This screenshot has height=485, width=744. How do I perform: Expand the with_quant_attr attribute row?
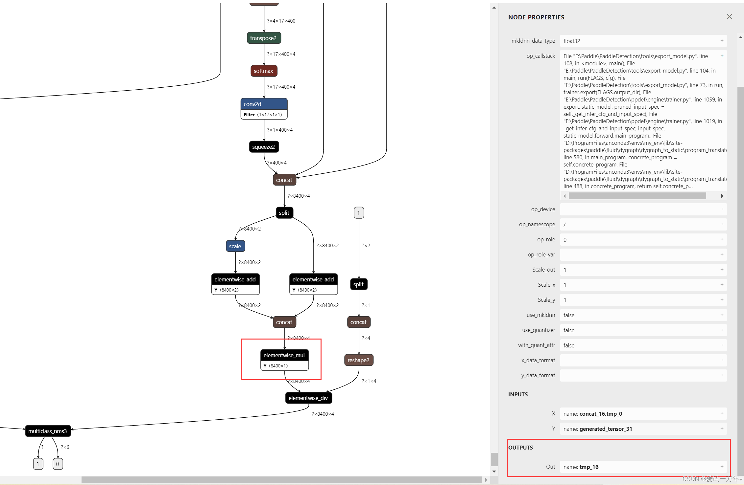pos(722,345)
